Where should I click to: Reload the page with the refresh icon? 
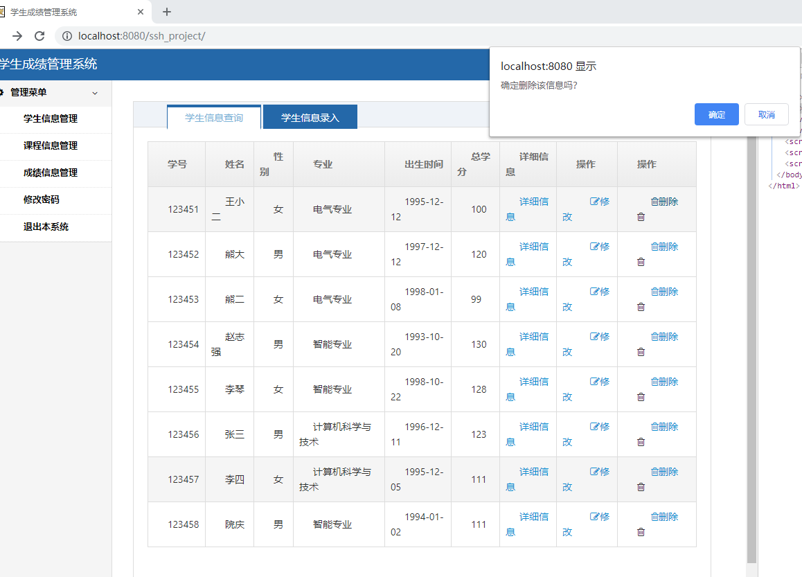[x=39, y=36]
